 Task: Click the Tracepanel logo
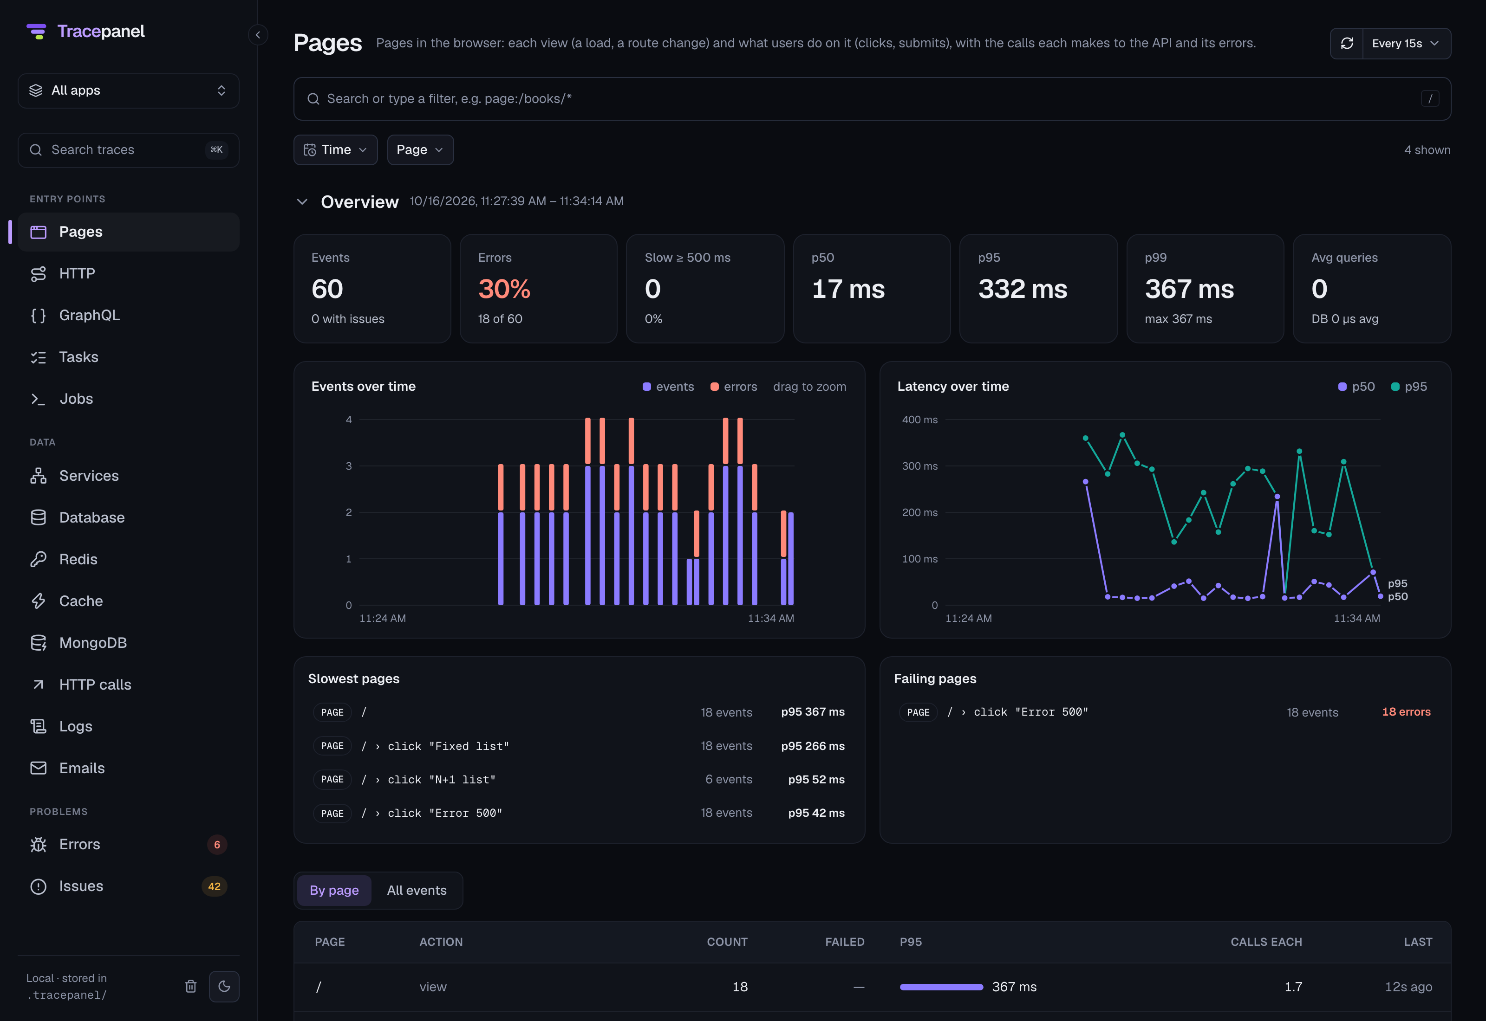[86, 32]
